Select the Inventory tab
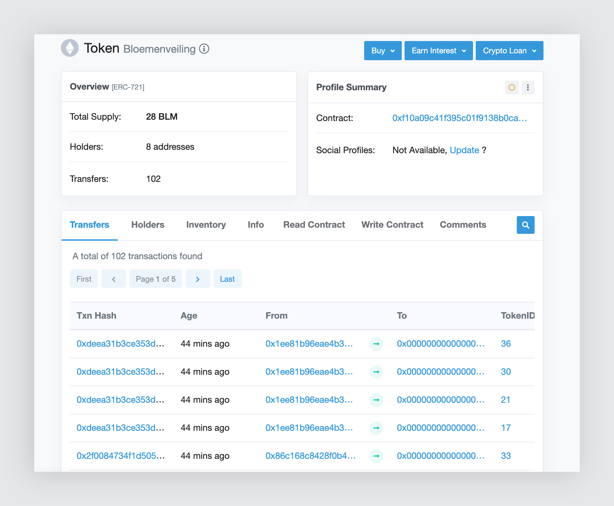Screen dimensions: 614x506 [x=206, y=225]
